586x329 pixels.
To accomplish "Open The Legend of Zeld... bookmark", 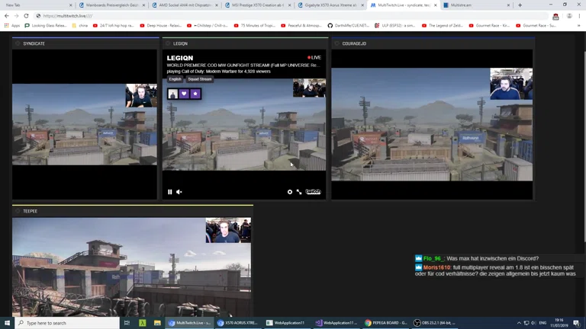I will (x=443, y=26).
